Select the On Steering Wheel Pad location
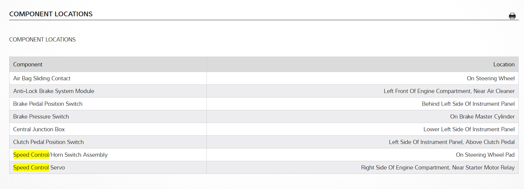524x189 pixels. coord(485,155)
